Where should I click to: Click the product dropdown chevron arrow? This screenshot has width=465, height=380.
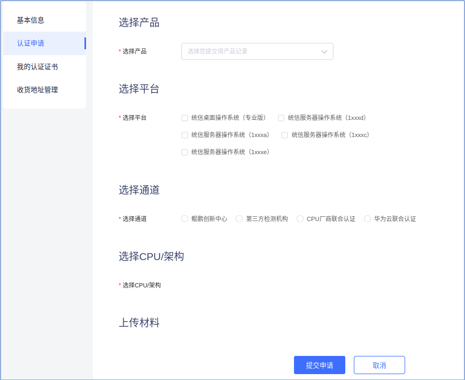(324, 52)
